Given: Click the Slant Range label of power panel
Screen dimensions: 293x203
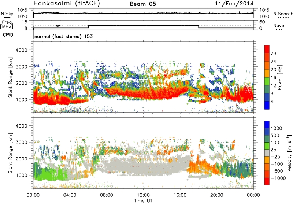Looking at the screenshot, I should point(10,77).
